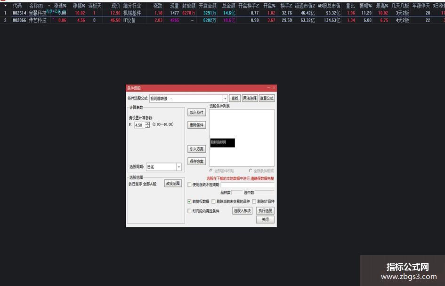Click the 机械基件 industry cell
This screenshot has height=286, width=445.
132,13
